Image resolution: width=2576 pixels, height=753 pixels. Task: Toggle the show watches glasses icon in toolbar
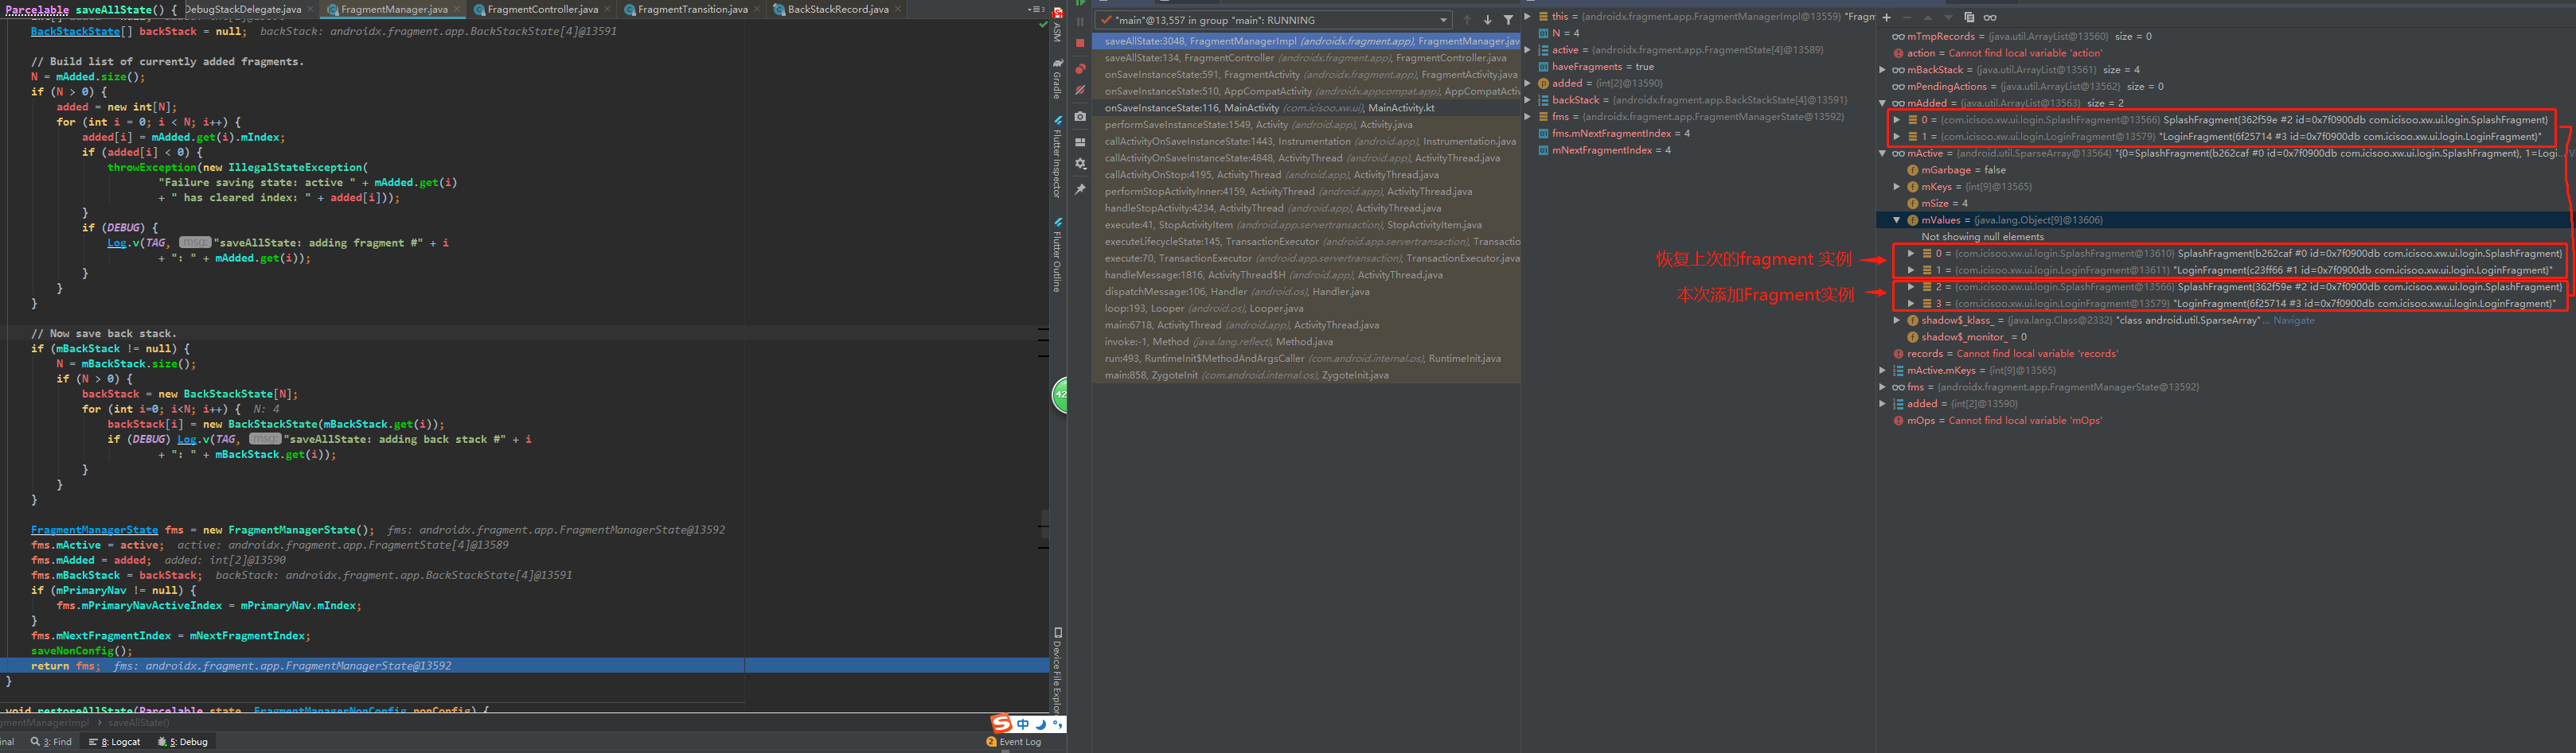[1990, 17]
